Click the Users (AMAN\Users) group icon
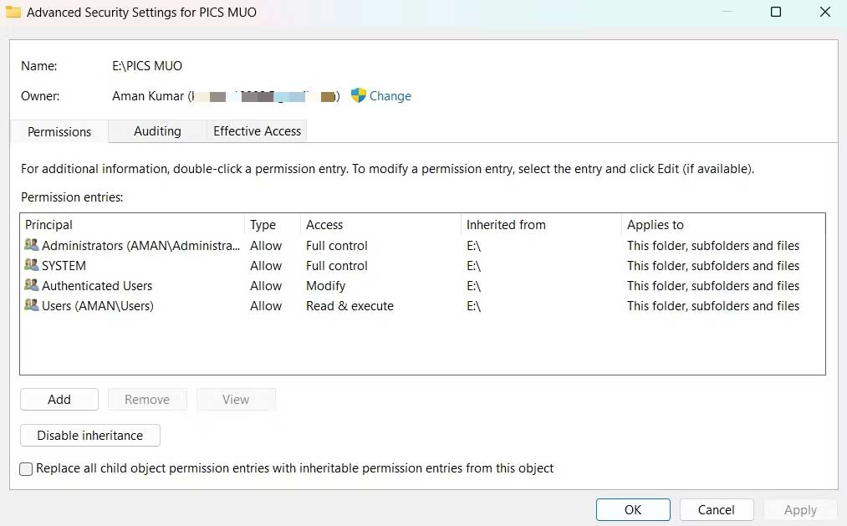This screenshot has height=526, width=847. pyautogui.click(x=32, y=305)
